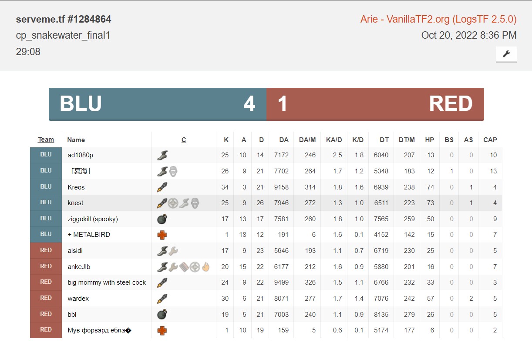Screen dimensions: 532x342
Task: Click + METALBIRD's Medic cross icon
Action: tap(162, 235)
